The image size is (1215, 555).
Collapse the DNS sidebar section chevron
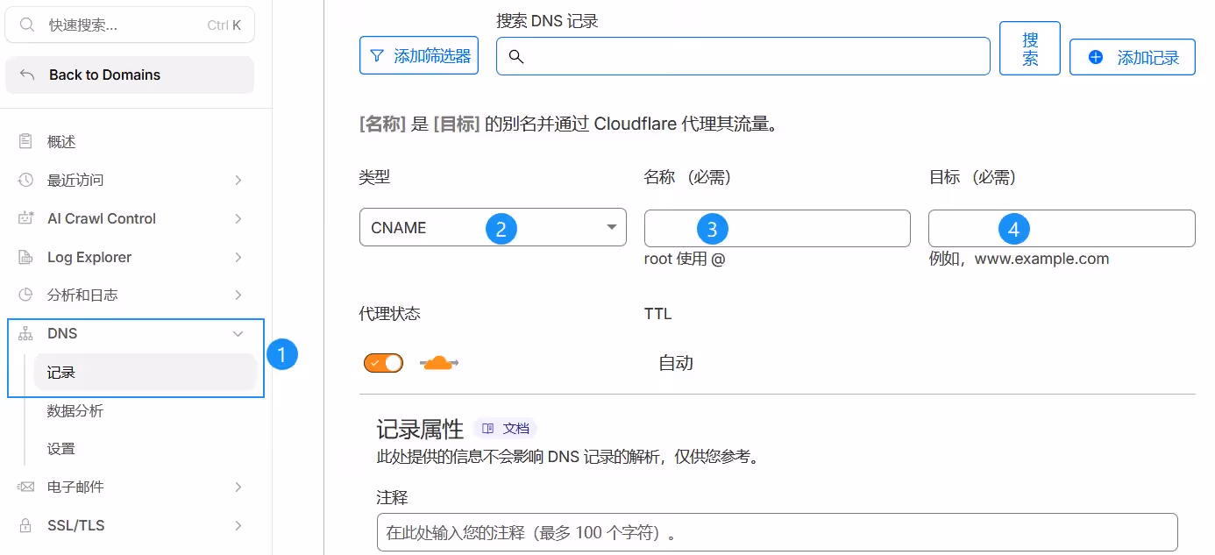238,334
